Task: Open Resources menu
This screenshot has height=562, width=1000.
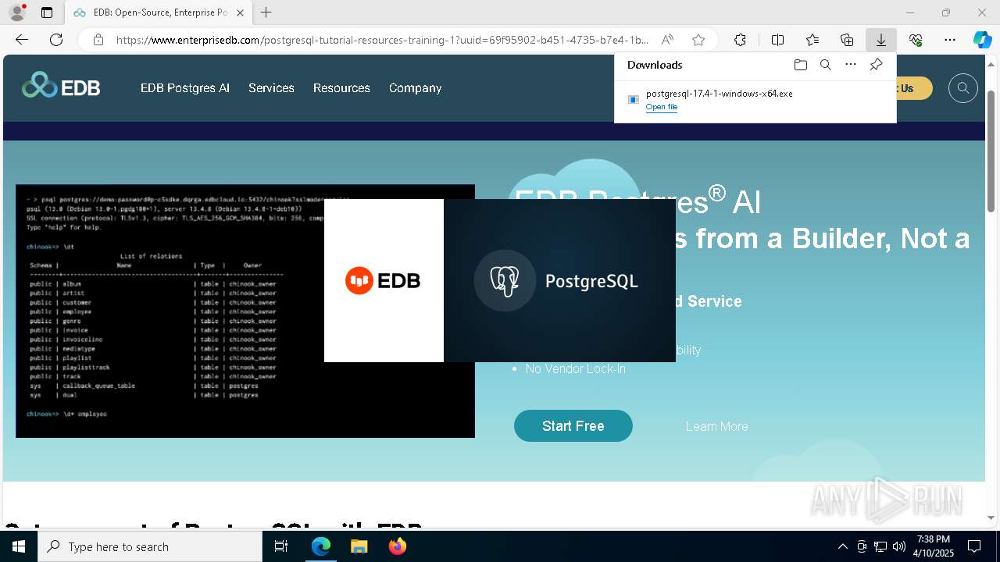Action: pos(341,88)
